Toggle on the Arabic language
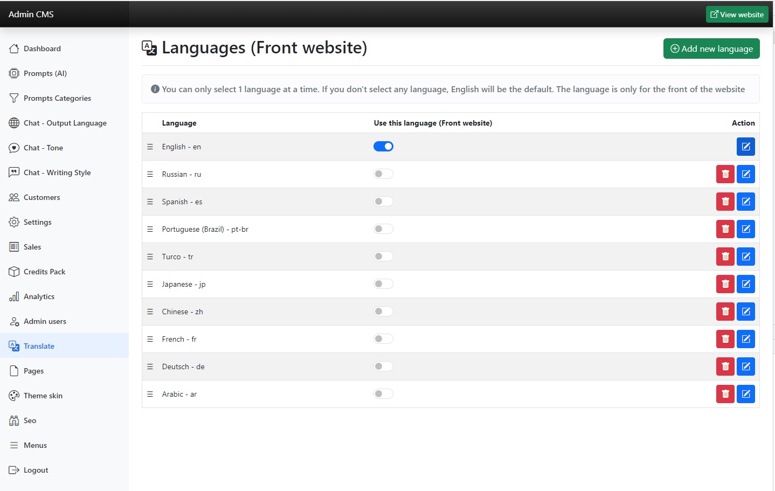This screenshot has width=775, height=491. [x=383, y=394]
